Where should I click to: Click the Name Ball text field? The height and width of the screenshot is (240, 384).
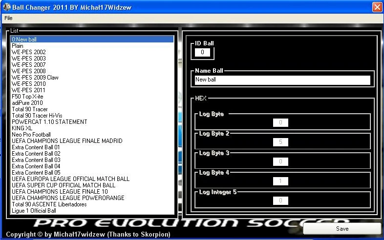pos(282,80)
